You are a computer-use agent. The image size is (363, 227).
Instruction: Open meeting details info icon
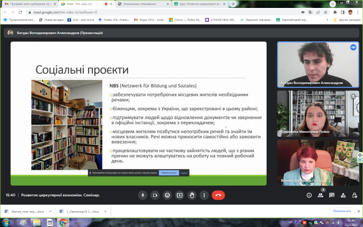point(310,195)
